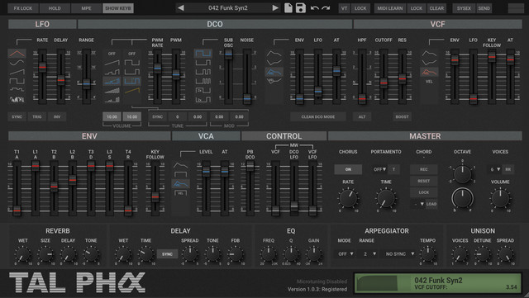Screen dimensions: 529x298
Task: Click the SYSEX button
Action: pos(464,8)
